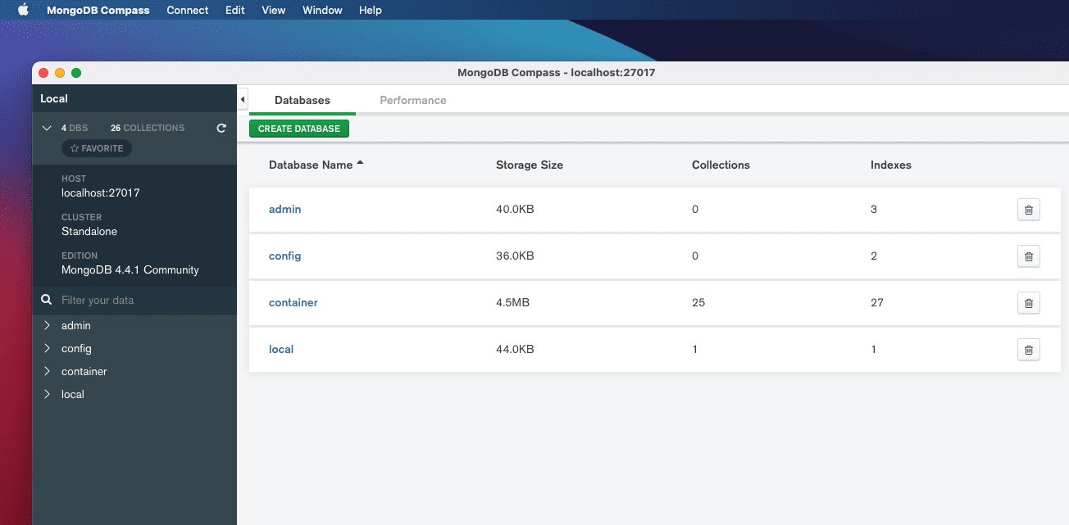Click the trash icon for admin database

click(1029, 210)
